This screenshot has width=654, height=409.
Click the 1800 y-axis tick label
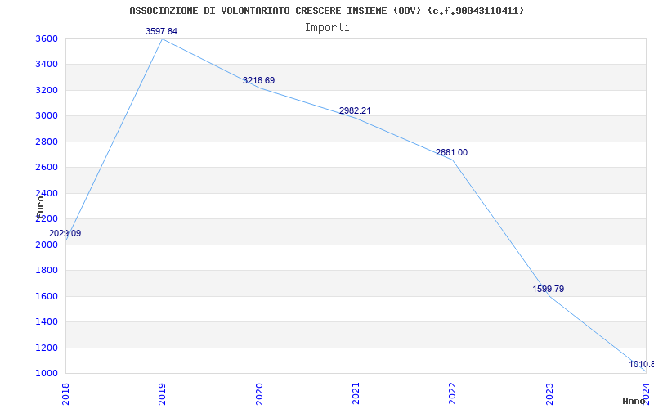(x=47, y=271)
